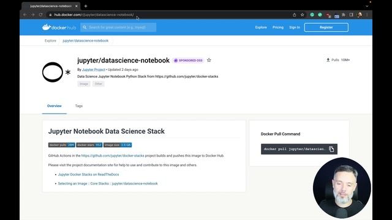Open the Grammarly extension icon

[x=312, y=15]
